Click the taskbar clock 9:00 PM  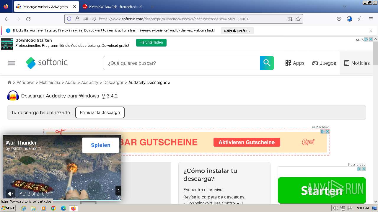pyautogui.click(x=363, y=208)
